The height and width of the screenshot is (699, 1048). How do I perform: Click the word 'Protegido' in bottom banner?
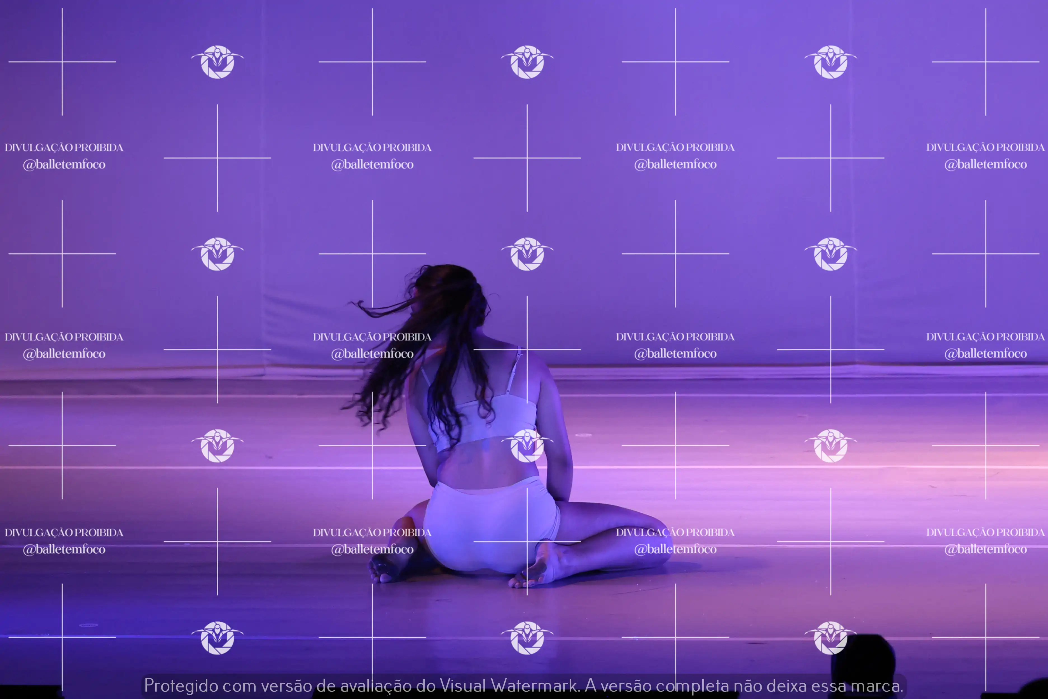181,686
